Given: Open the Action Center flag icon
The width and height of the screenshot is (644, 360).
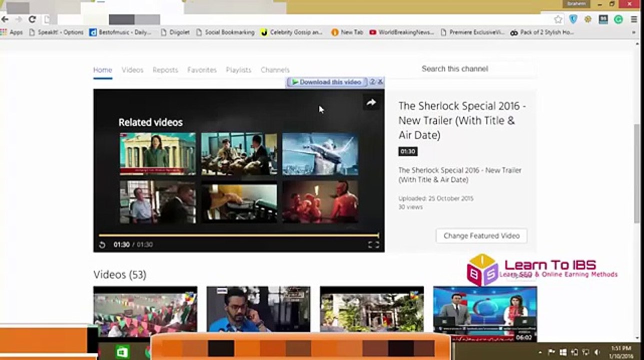Looking at the screenshot, I should click(x=552, y=352).
